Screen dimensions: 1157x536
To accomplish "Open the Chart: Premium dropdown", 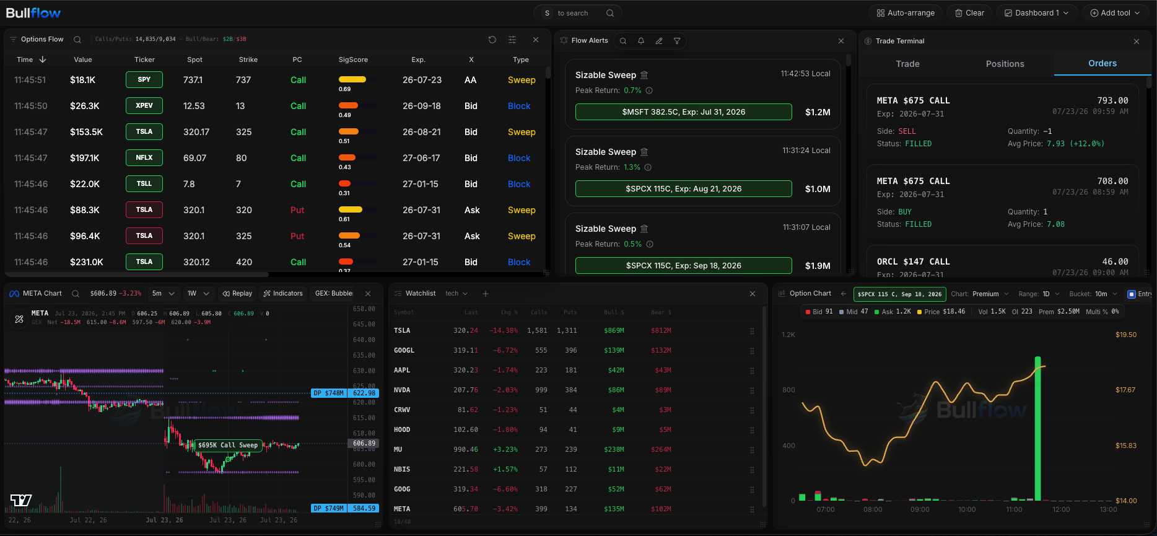I will point(980,294).
